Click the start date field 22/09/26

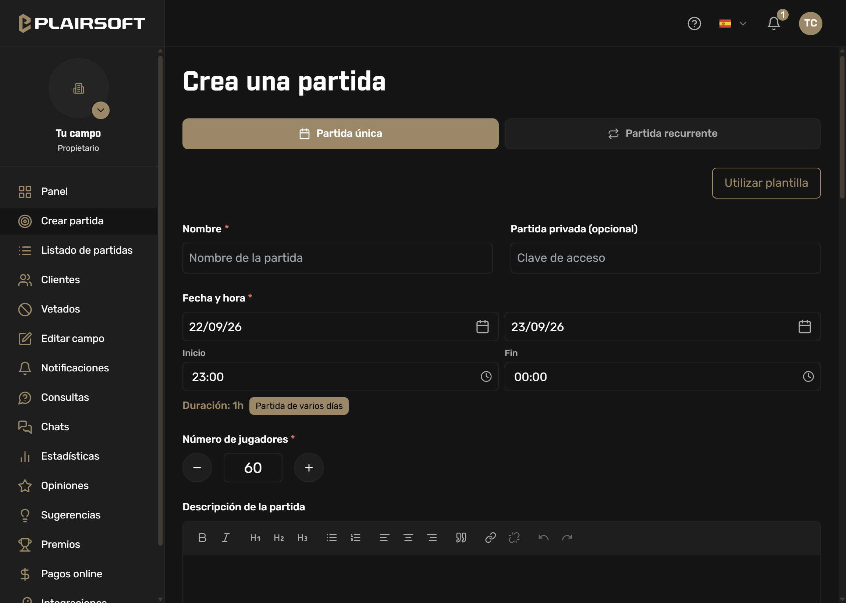pyautogui.click(x=340, y=327)
